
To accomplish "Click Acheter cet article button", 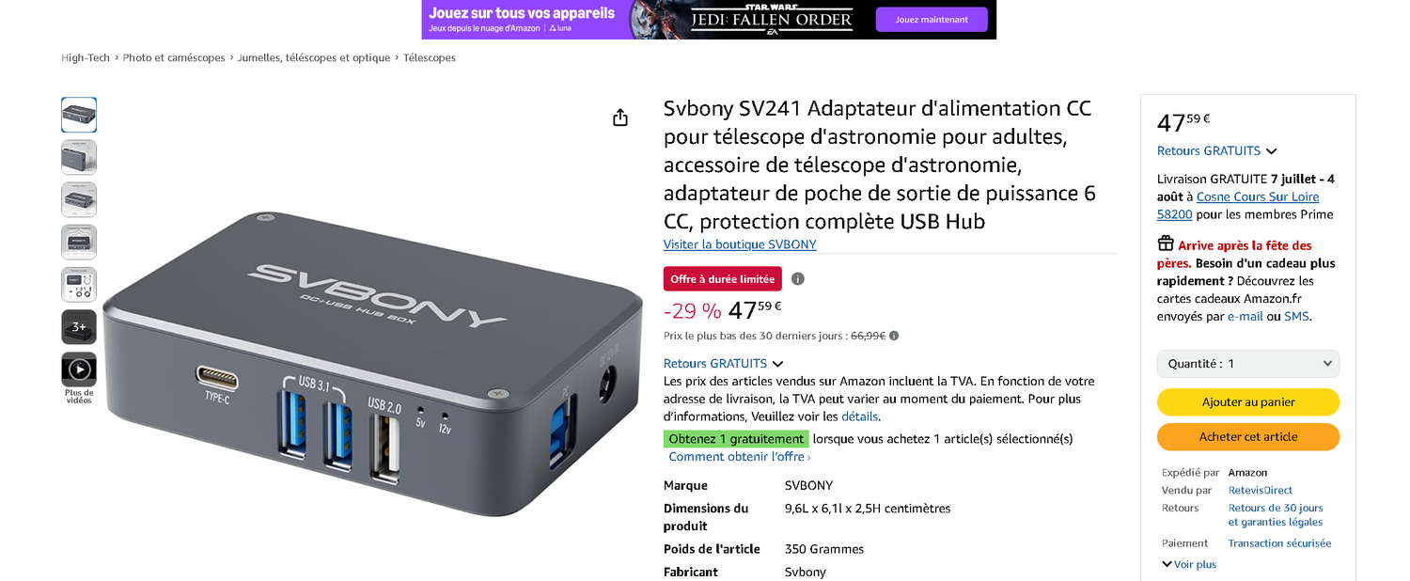I will click(x=1248, y=437).
